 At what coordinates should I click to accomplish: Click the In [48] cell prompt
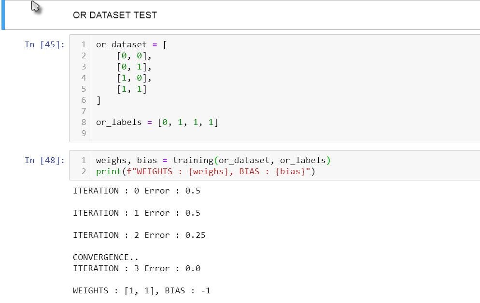coord(45,160)
